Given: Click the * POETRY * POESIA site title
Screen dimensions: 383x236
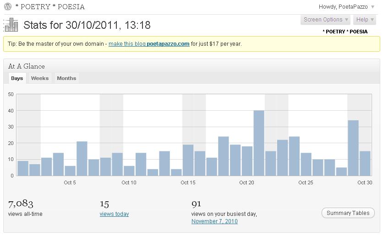Looking at the screenshot, I should pos(50,7).
